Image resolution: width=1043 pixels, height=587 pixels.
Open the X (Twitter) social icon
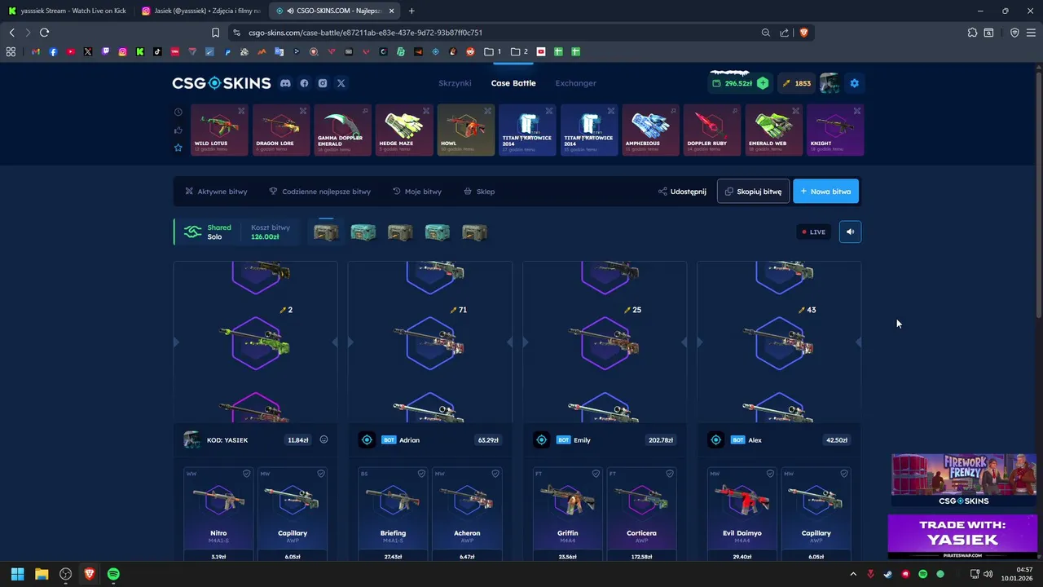click(x=341, y=83)
